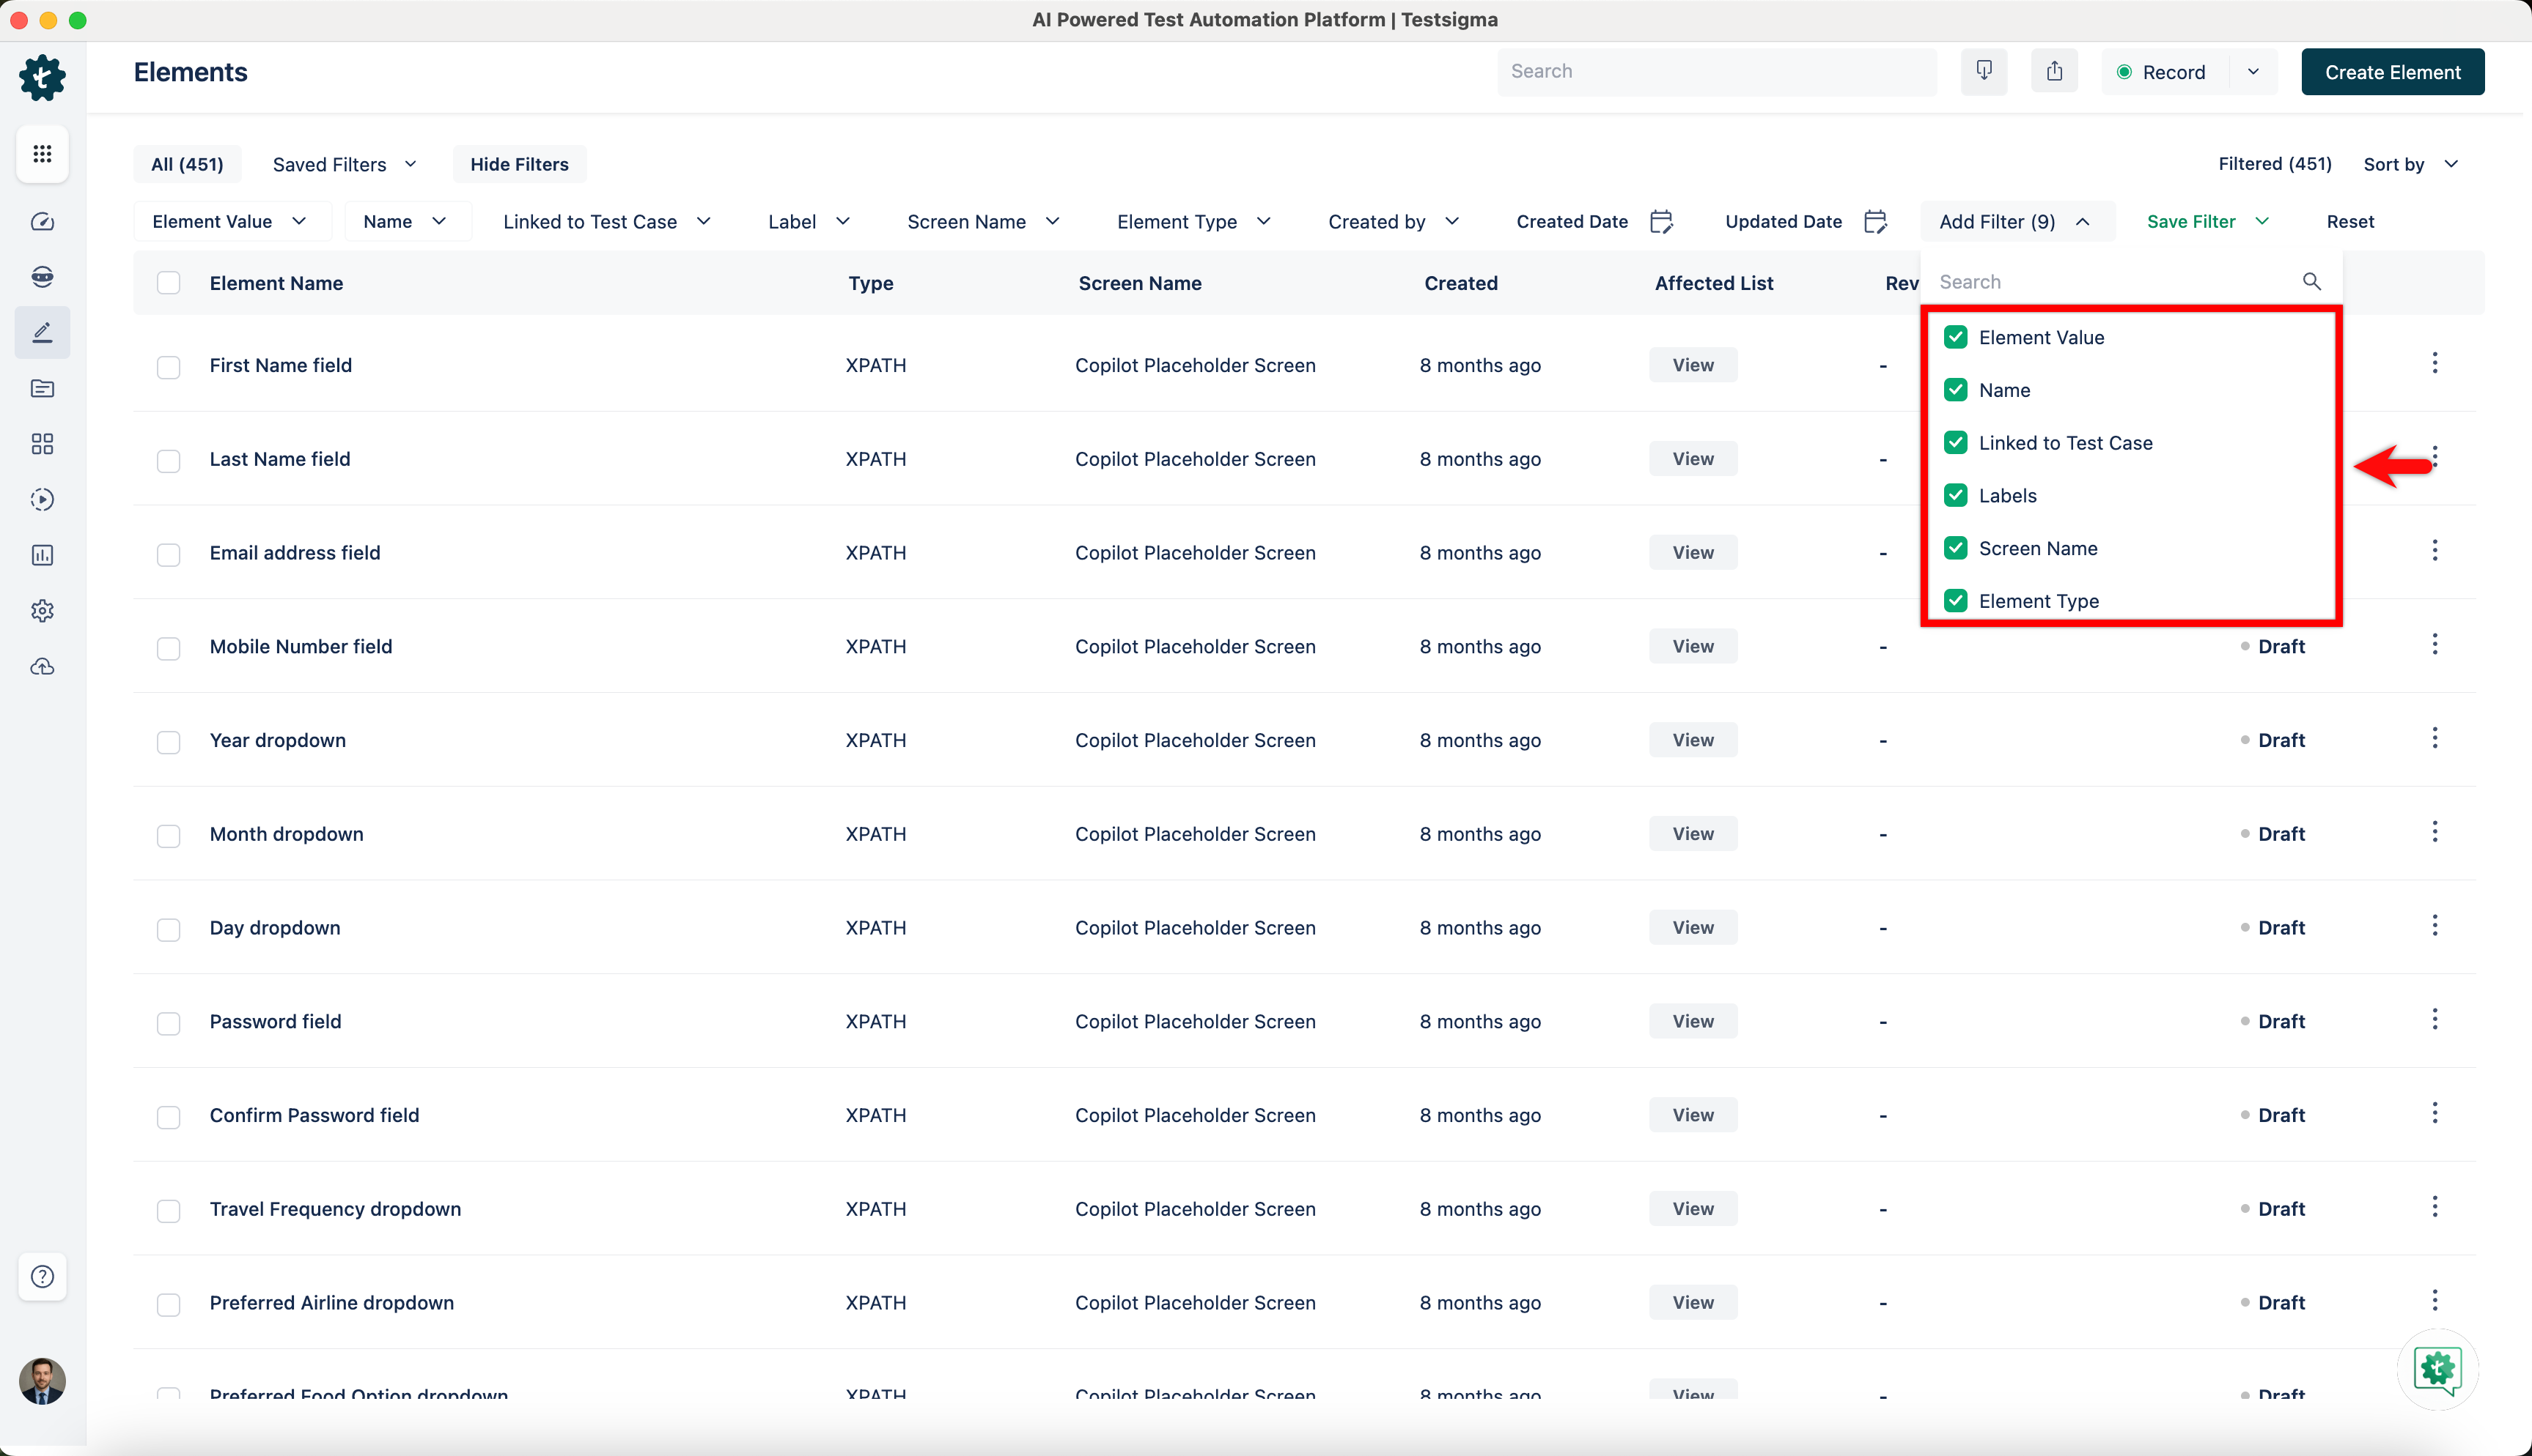Image resolution: width=2532 pixels, height=1456 pixels.
Task: Uncheck the Linked to Test Case filter option
Action: pyautogui.click(x=1956, y=443)
